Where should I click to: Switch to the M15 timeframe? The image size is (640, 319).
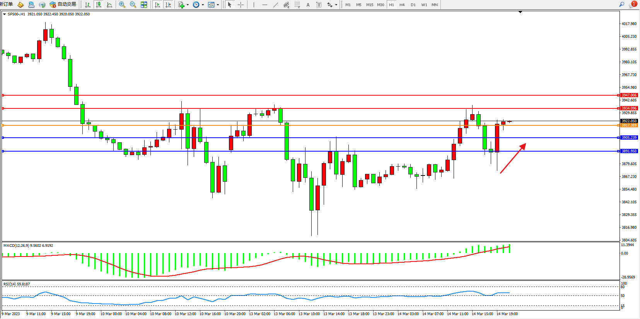click(x=370, y=5)
